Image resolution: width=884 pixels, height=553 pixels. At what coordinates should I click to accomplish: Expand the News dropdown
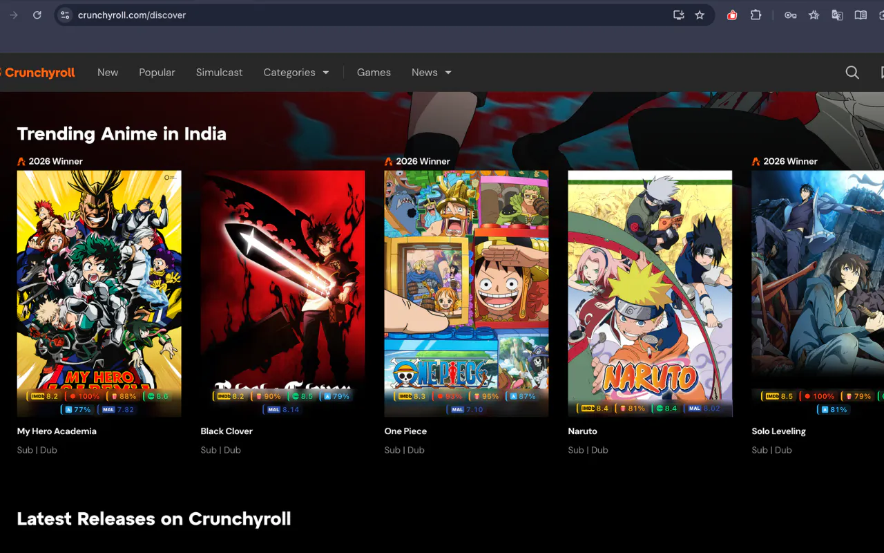432,73
